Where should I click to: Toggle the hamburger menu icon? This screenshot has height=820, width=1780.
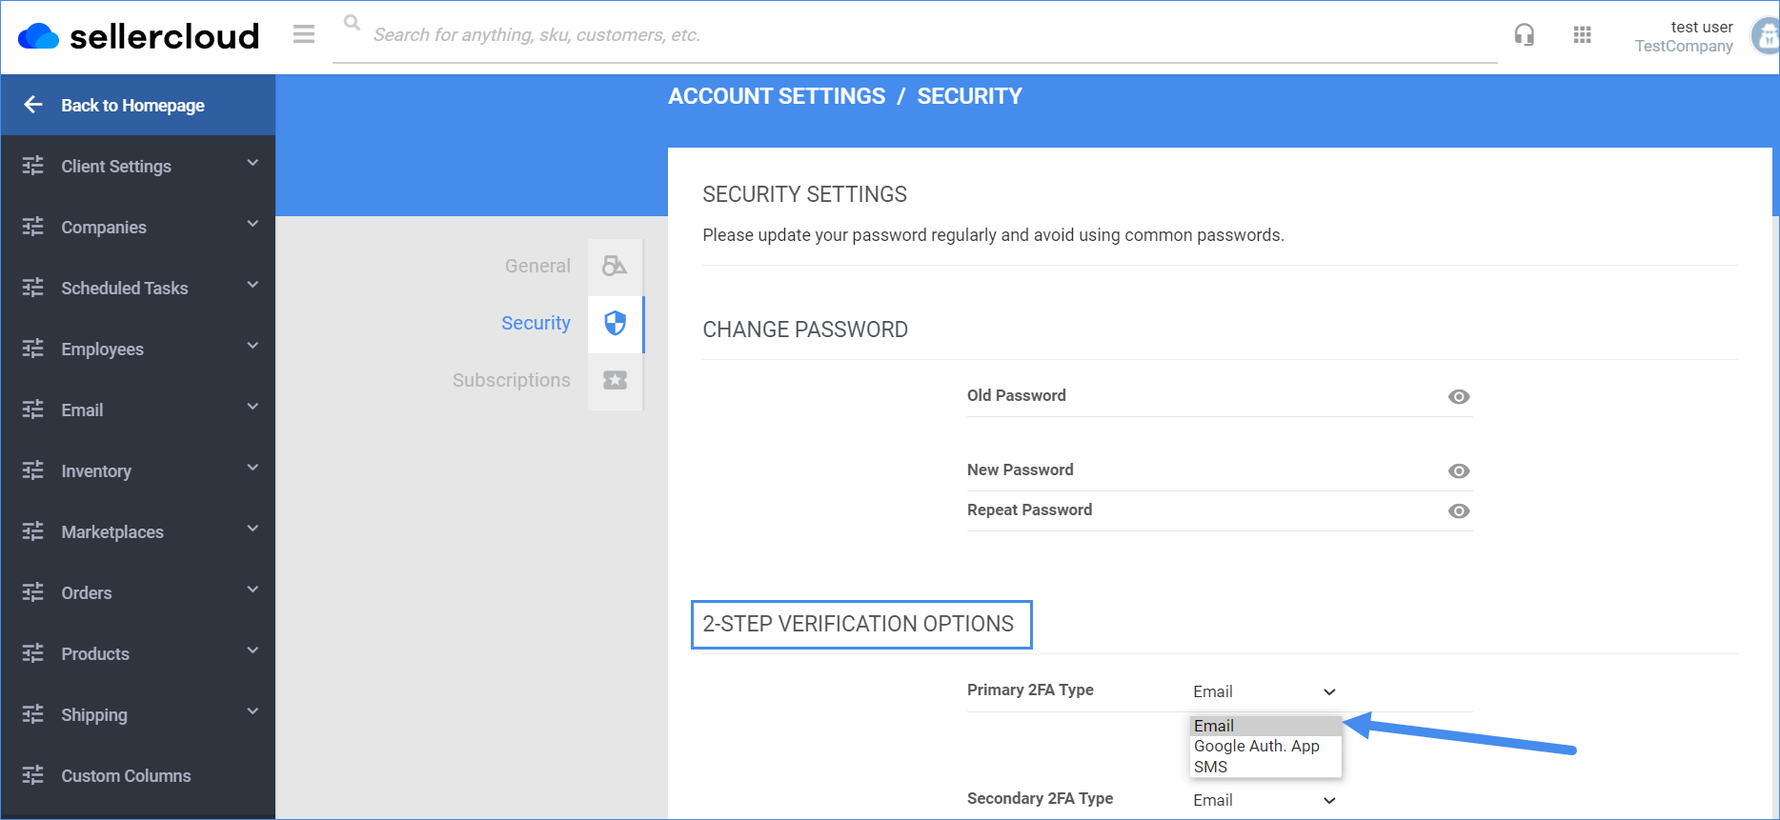(304, 35)
